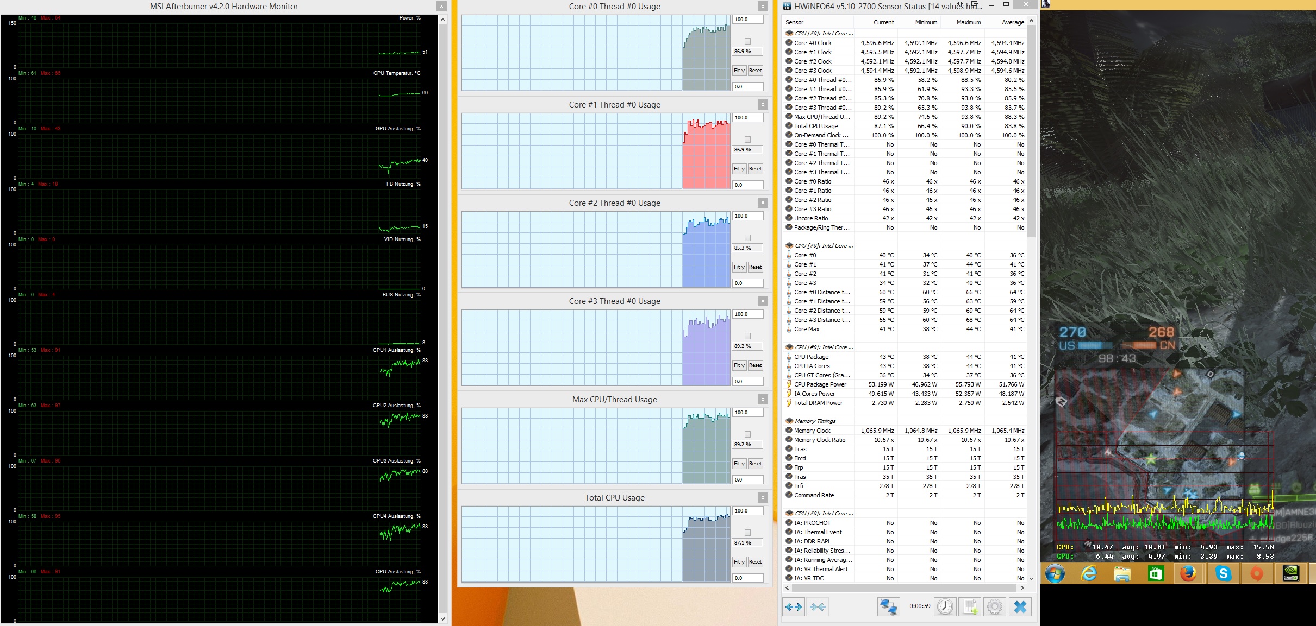Open HWiNFO sensor settings gear icon
Screen dimensions: 1316x626
pyautogui.click(x=995, y=607)
